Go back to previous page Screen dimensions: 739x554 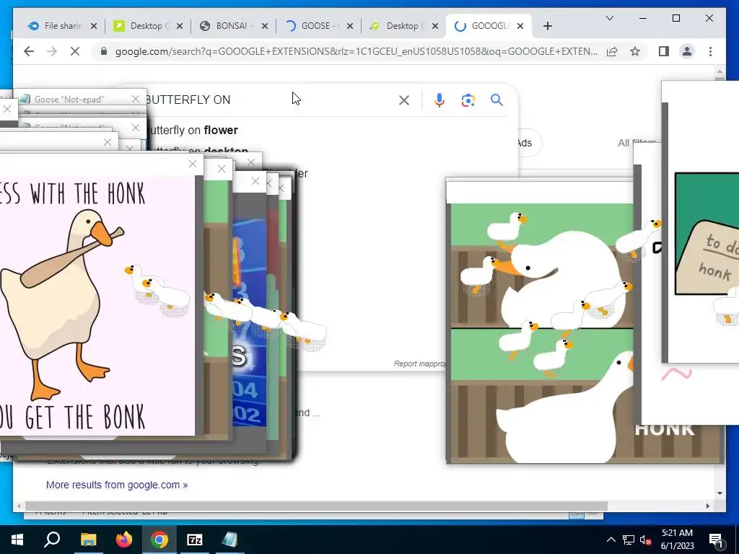pos(29,51)
